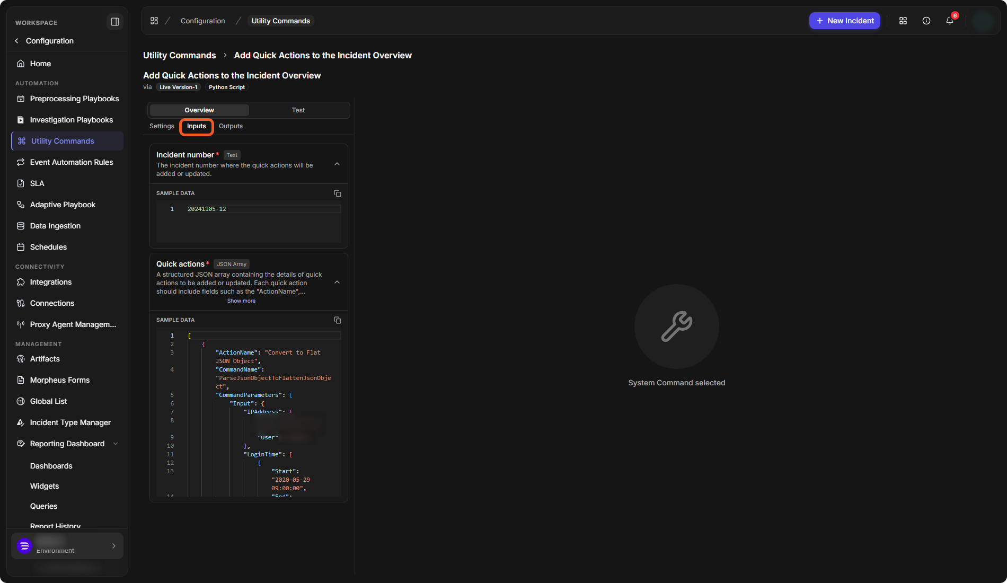
Task: Switch to the Test tab
Action: click(x=298, y=110)
